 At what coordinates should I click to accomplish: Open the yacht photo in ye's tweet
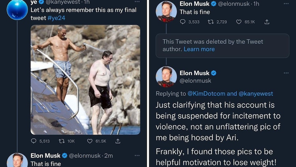pyautogui.click(x=85, y=80)
